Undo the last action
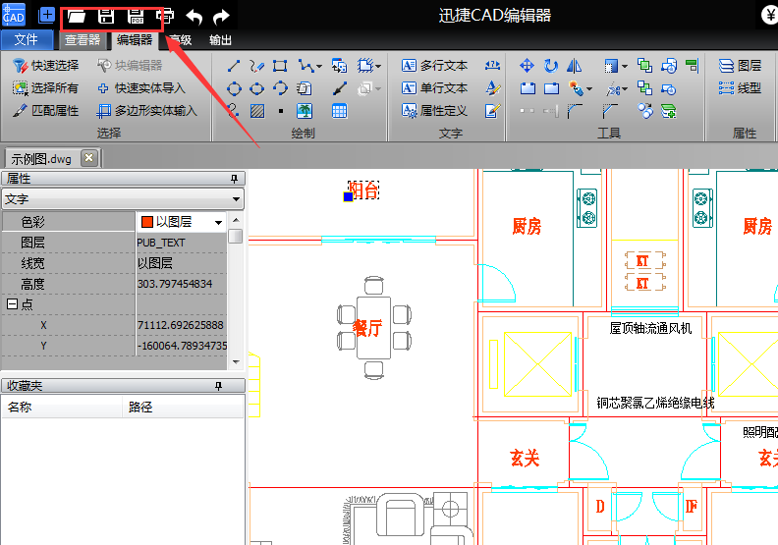 point(194,17)
